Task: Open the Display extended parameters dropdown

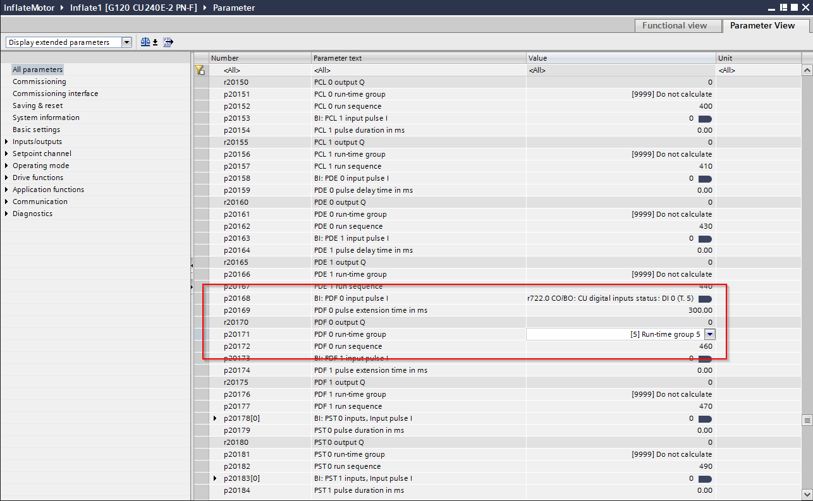Action: pos(126,42)
